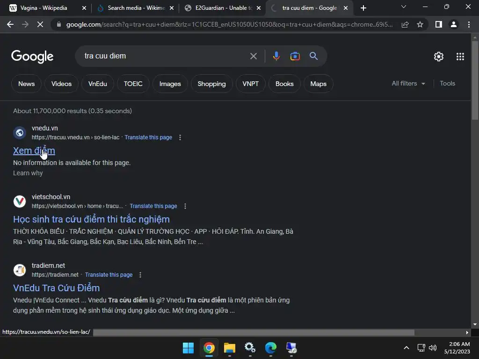Translate the vietschool.vn page
Viewport: 479px width, 359px height.
point(153,206)
